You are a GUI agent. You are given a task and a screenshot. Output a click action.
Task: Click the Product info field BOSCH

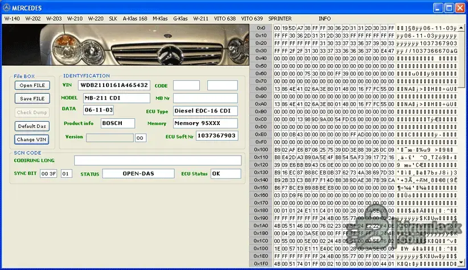(118, 123)
